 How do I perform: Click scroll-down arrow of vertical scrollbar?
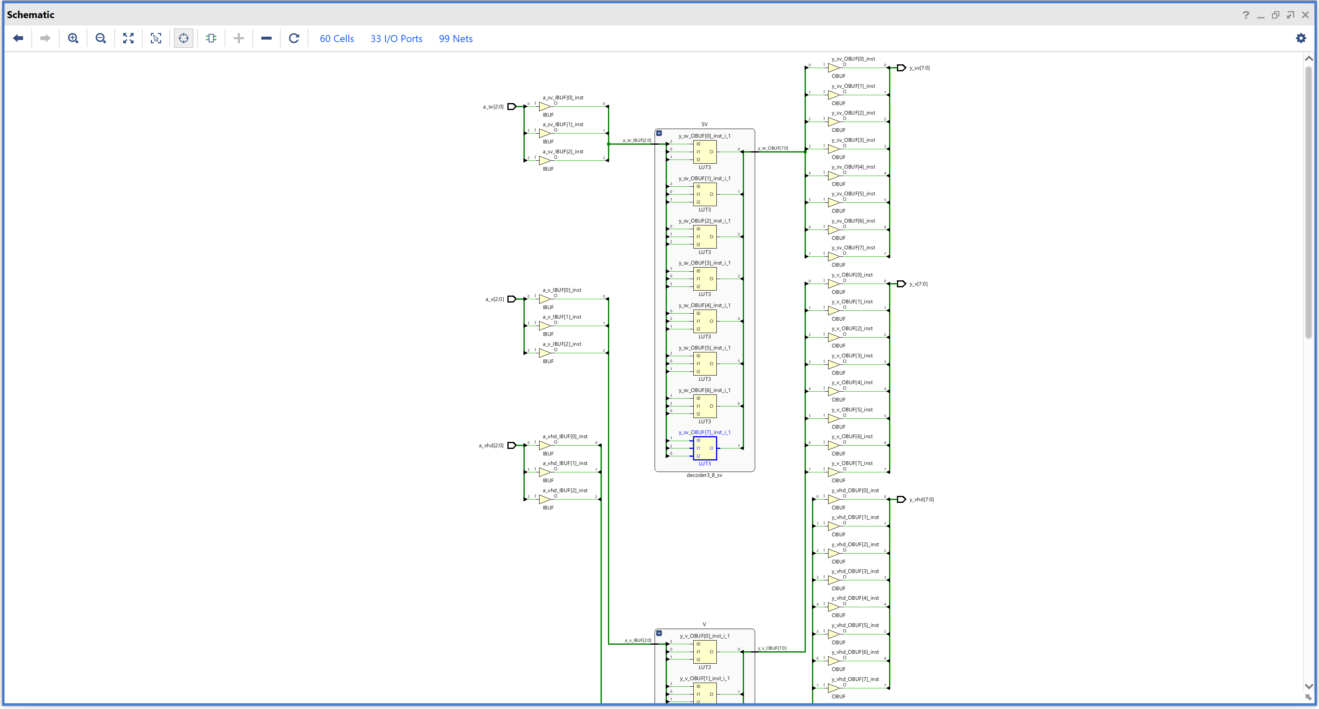pos(1309,686)
